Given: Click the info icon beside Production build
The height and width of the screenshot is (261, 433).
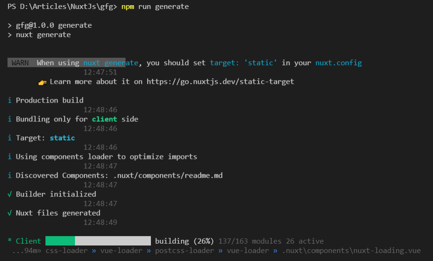Looking at the screenshot, I should pyautogui.click(x=10, y=100).
